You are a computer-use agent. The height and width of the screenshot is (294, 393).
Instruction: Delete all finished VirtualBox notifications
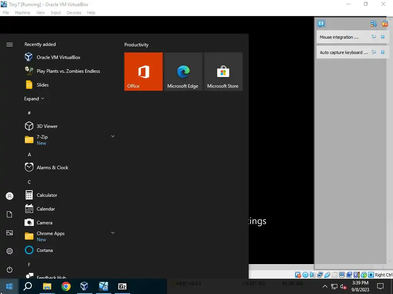[385, 24]
